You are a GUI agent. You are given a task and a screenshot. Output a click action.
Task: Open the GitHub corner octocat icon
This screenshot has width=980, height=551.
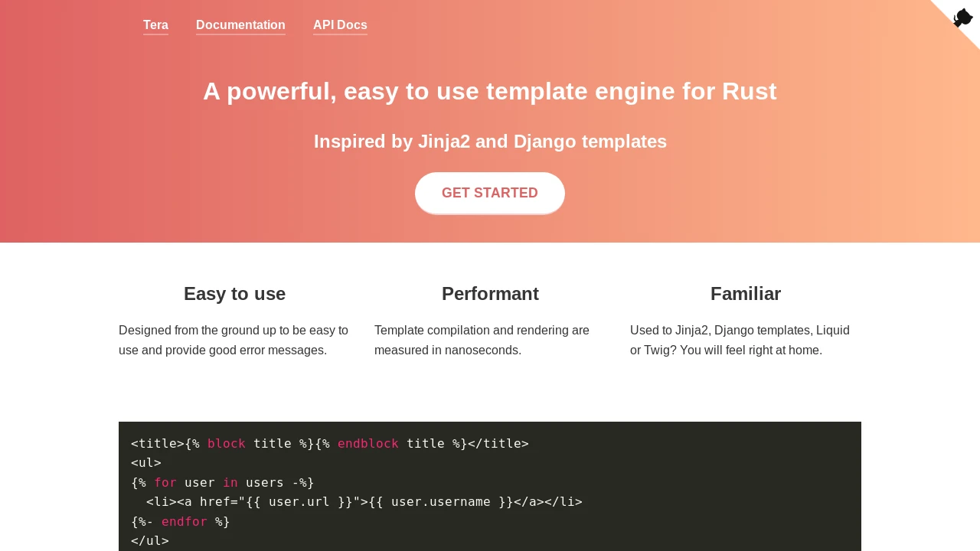click(962, 18)
